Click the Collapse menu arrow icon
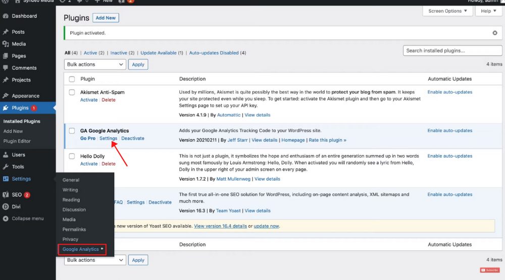Screen dimensions: 505x280 (6, 219)
